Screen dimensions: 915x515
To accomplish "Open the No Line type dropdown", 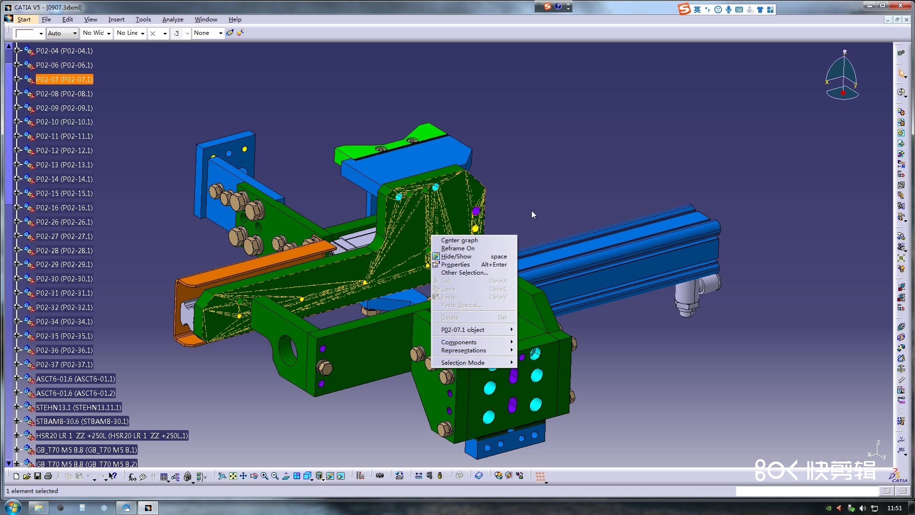I will pyautogui.click(x=142, y=33).
